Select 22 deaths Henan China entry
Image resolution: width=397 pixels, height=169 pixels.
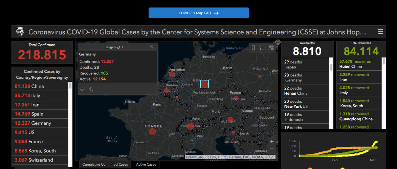click(305, 91)
